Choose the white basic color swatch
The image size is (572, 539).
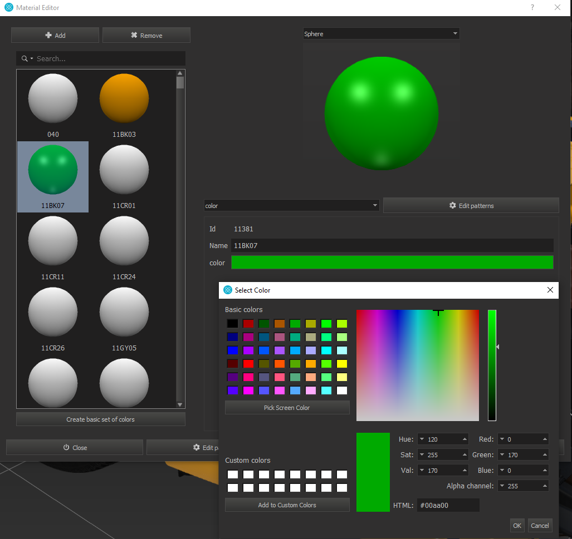tap(342, 390)
